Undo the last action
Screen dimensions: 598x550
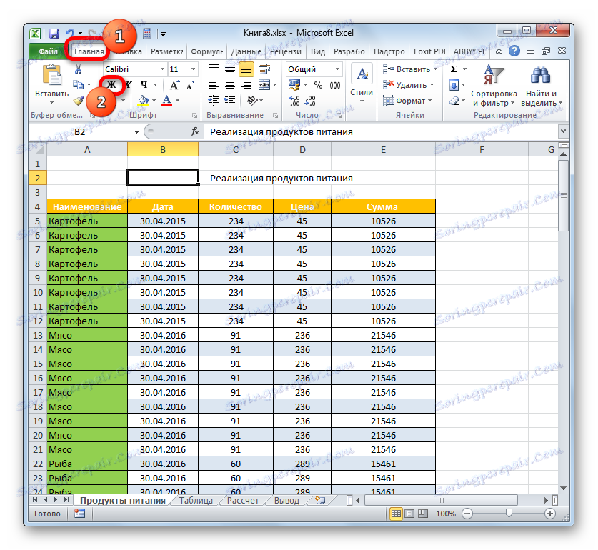70,34
